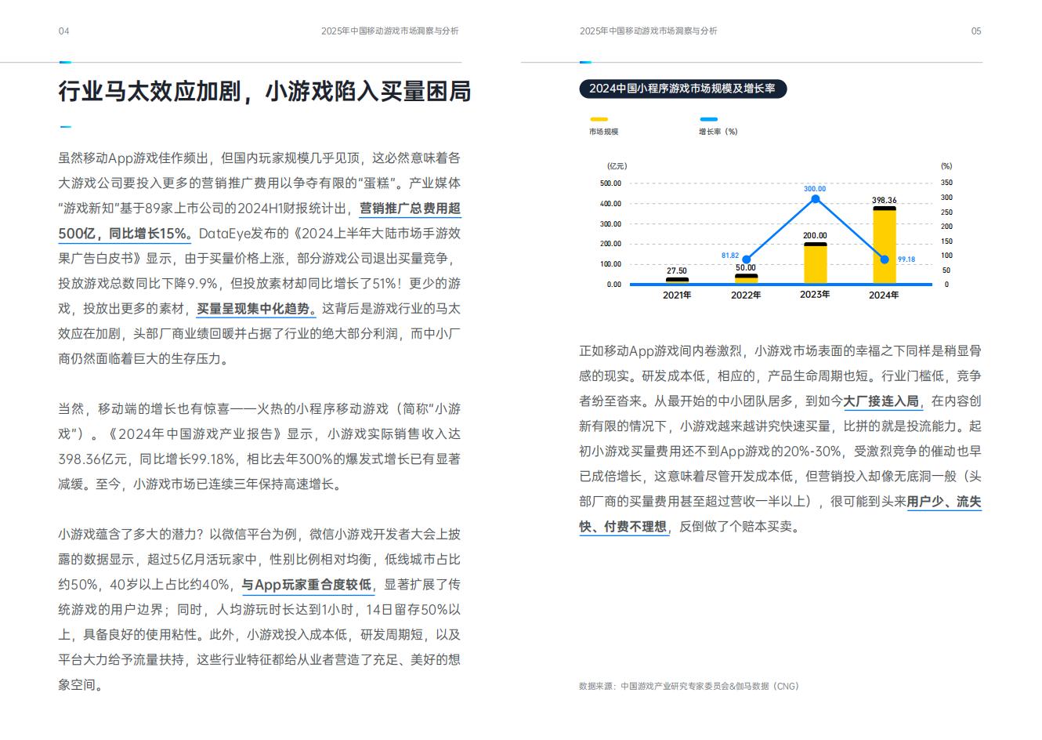This screenshot has height=740, width=1042.
Task: Click the 300.00 growth rate data point
Action: pos(815,199)
